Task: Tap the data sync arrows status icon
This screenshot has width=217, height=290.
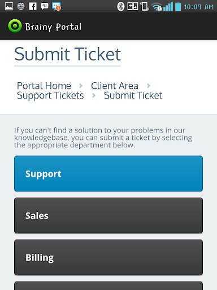Action: coord(133,6)
